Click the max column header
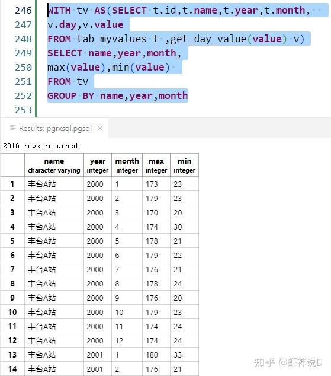Viewport: 331px width, 376px height. point(156,165)
